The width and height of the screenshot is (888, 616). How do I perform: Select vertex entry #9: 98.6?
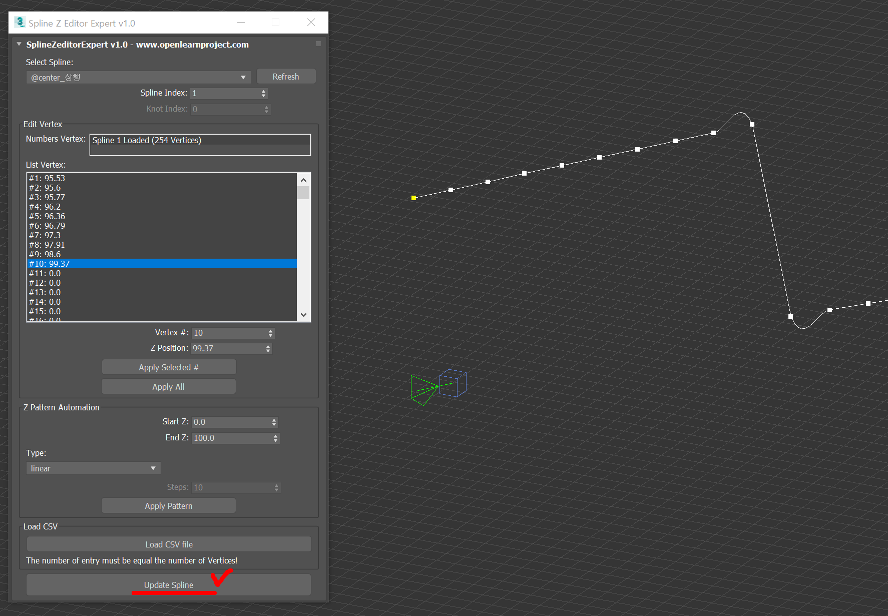162,254
